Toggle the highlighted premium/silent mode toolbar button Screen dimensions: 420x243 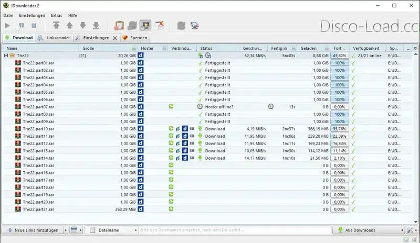coord(145,26)
